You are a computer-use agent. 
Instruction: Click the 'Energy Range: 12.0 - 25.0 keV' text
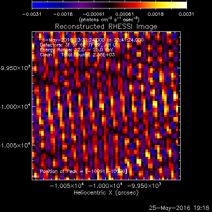(76, 50)
